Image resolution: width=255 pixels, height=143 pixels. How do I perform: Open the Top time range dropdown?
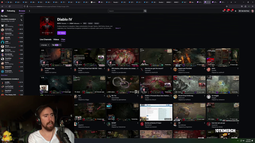56,45
